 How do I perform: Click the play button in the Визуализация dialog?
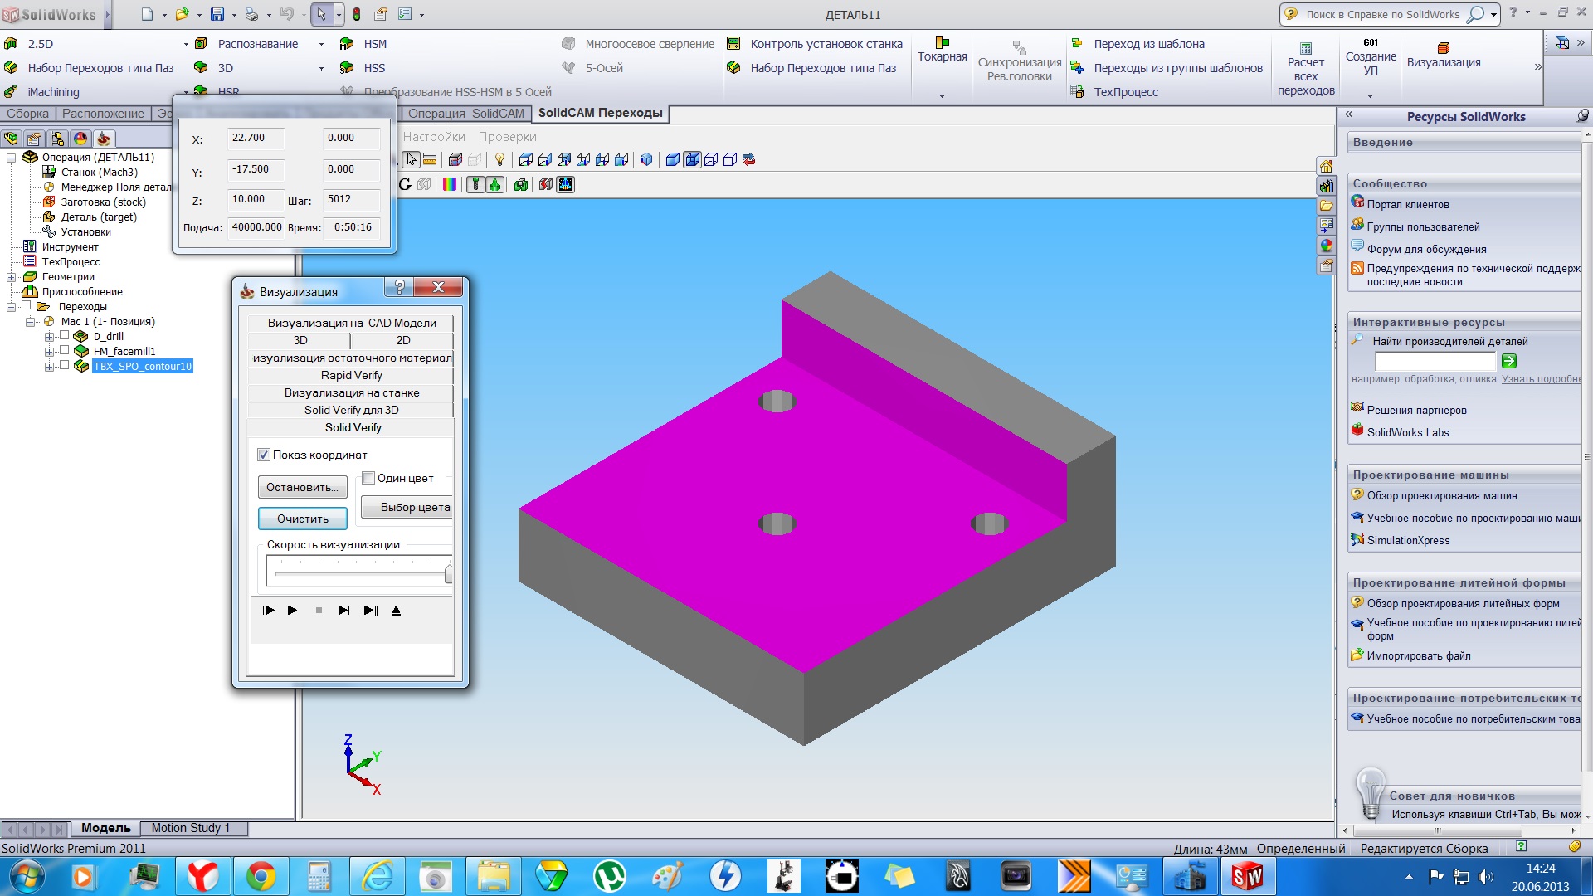(x=292, y=611)
